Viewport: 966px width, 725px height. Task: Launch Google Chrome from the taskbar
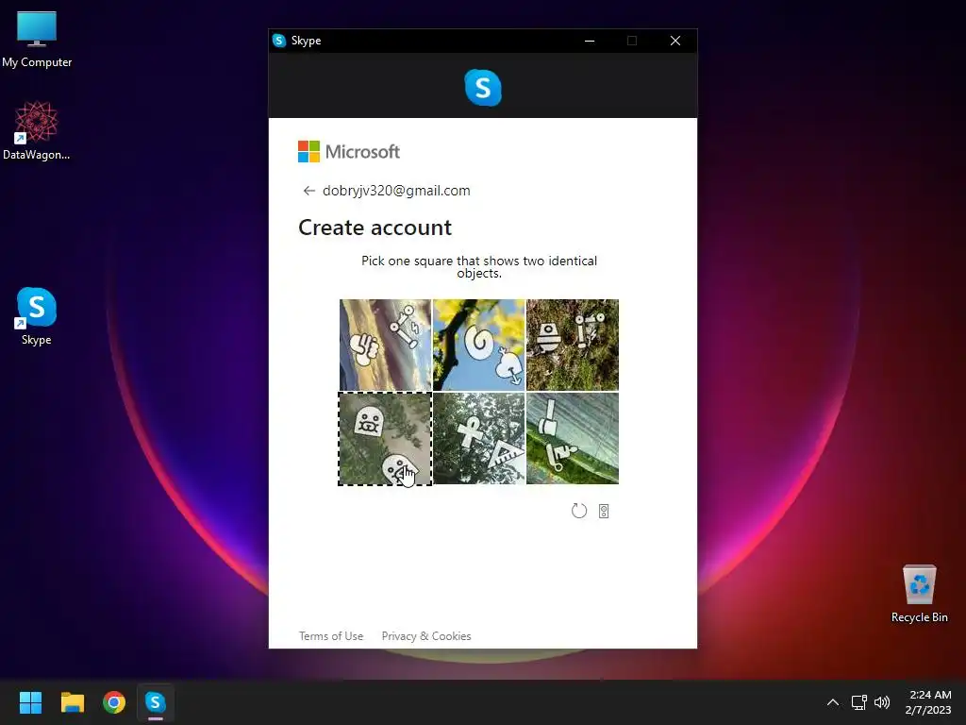click(114, 702)
